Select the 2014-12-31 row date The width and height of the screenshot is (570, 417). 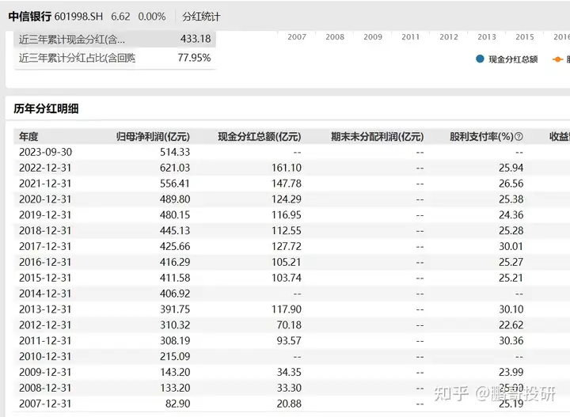click(x=45, y=294)
